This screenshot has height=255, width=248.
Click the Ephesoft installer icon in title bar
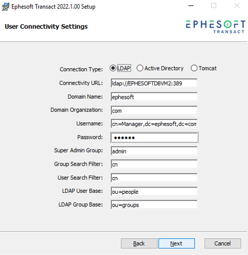pos(5,7)
